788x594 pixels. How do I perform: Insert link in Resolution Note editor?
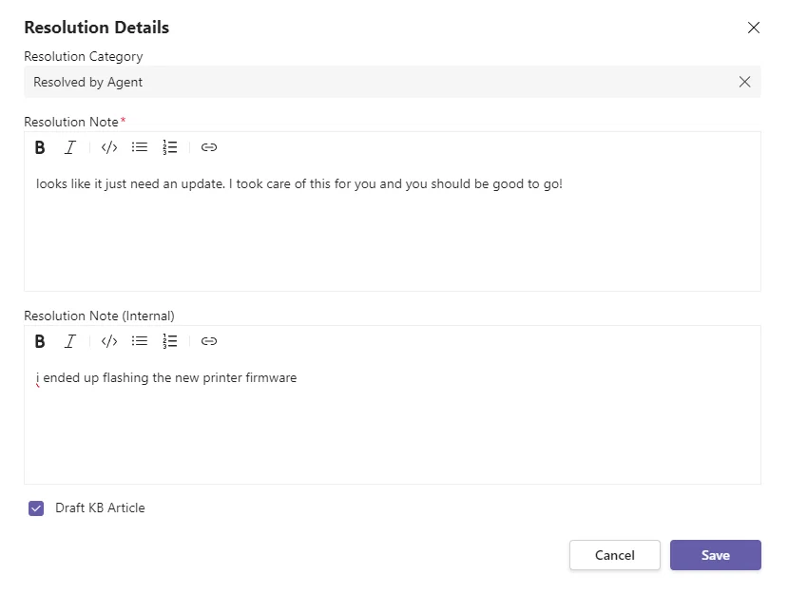click(208, 147)
